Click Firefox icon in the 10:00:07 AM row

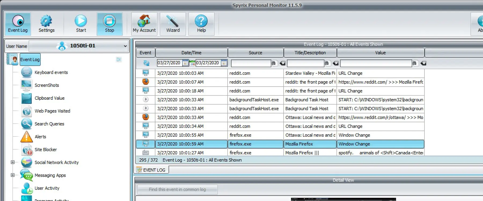click(x=146, y=81)
